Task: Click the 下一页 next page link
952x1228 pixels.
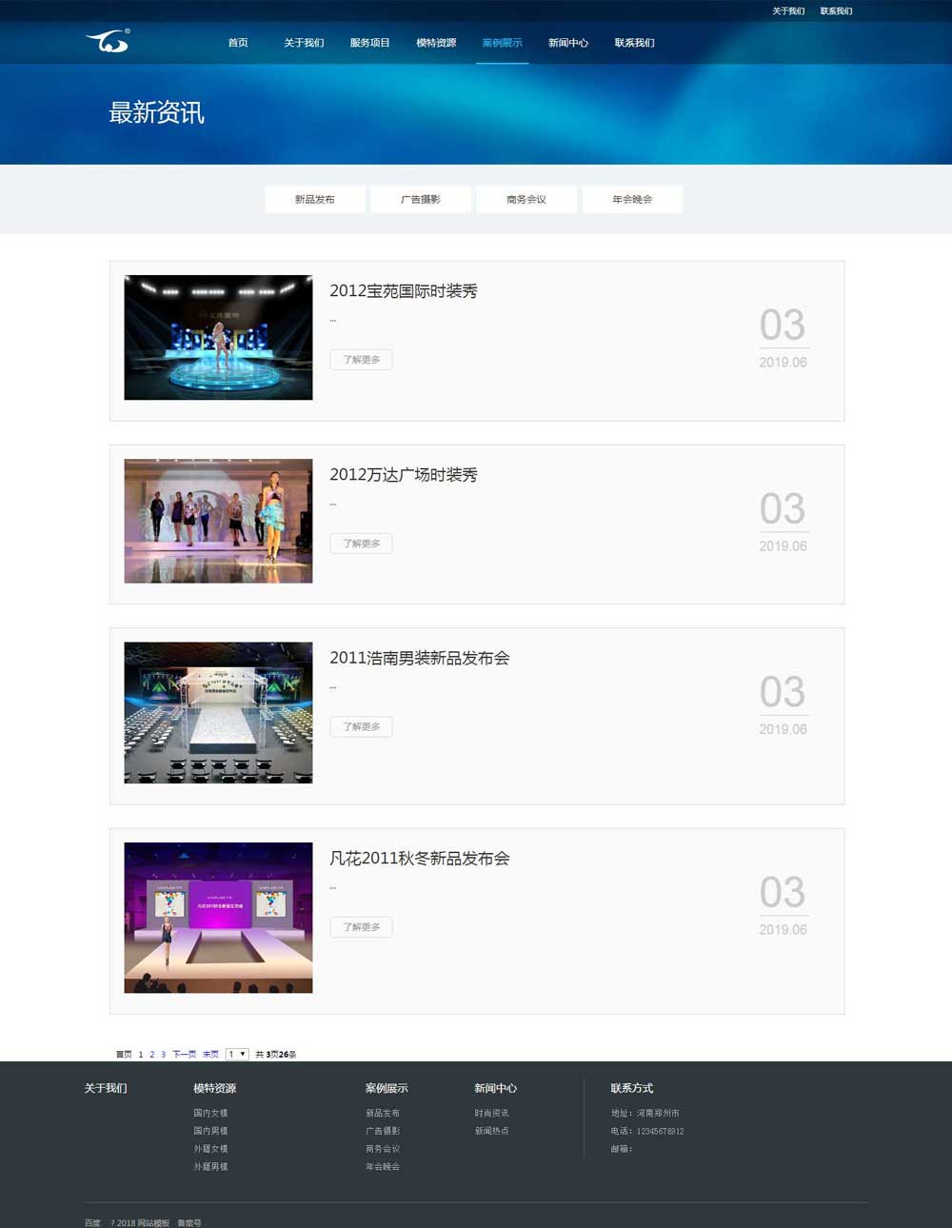Action: tap(184, 1055)
